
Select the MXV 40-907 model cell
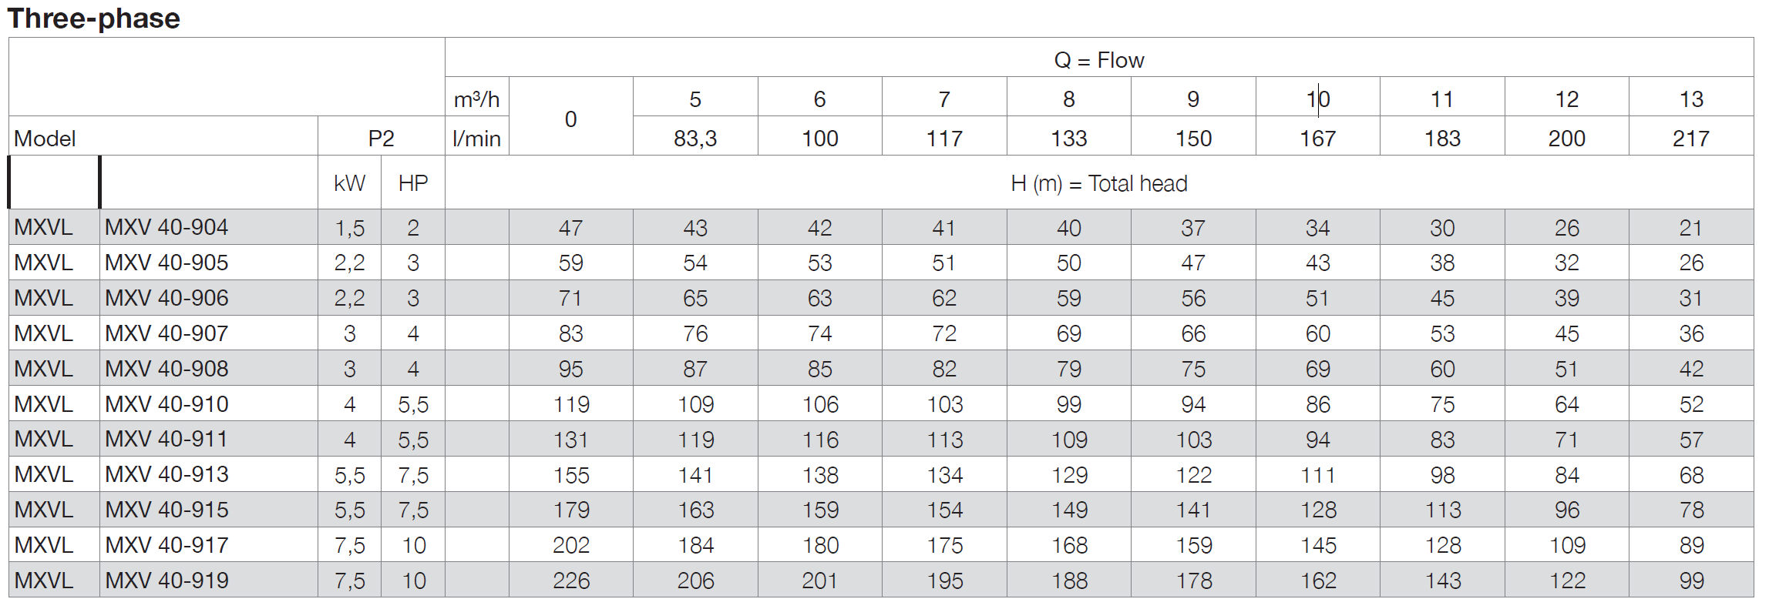click(x=166, y=333)
